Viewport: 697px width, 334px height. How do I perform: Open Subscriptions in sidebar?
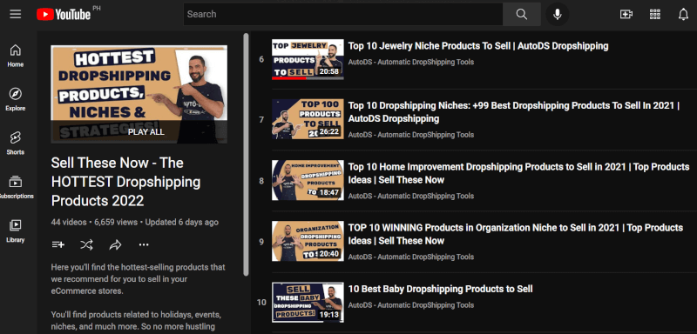(x=15, y=187)
